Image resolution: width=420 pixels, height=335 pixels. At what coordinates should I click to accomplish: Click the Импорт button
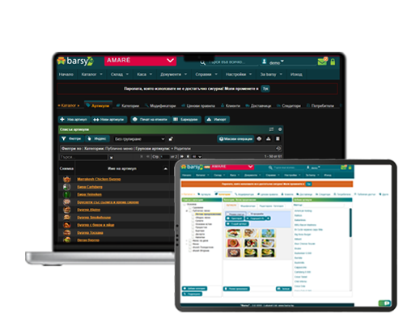217,120
